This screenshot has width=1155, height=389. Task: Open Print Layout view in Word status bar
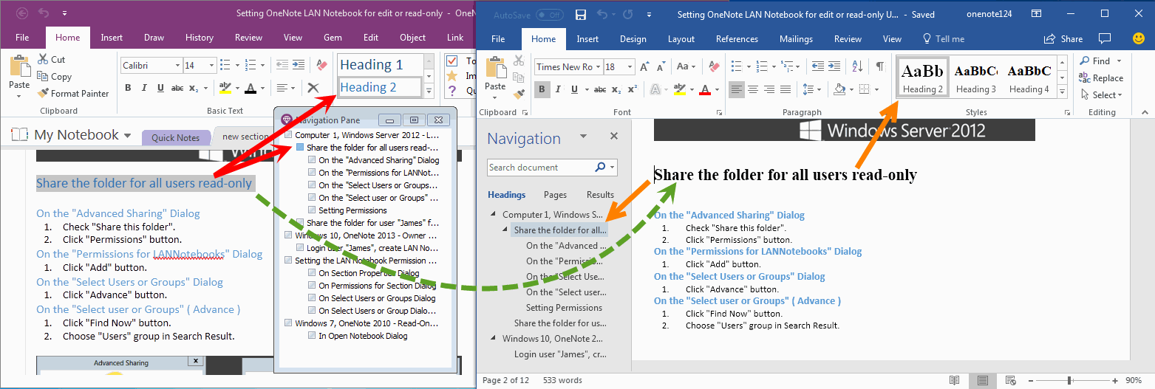pos(982,380)
